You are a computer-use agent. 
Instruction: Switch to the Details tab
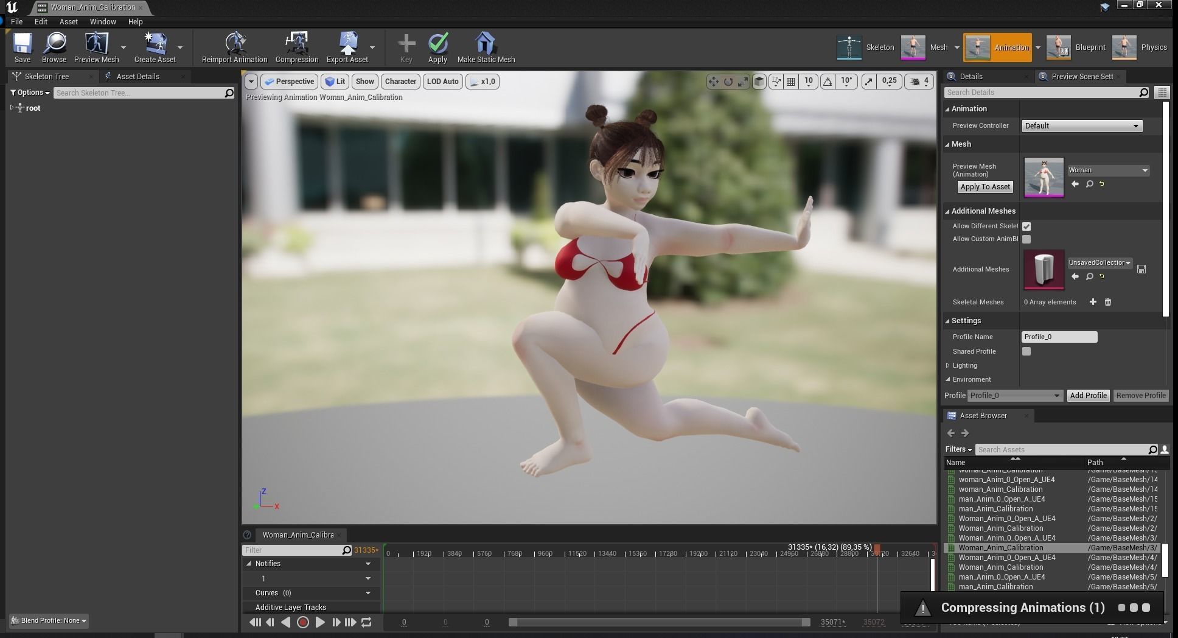pos(971,76)
